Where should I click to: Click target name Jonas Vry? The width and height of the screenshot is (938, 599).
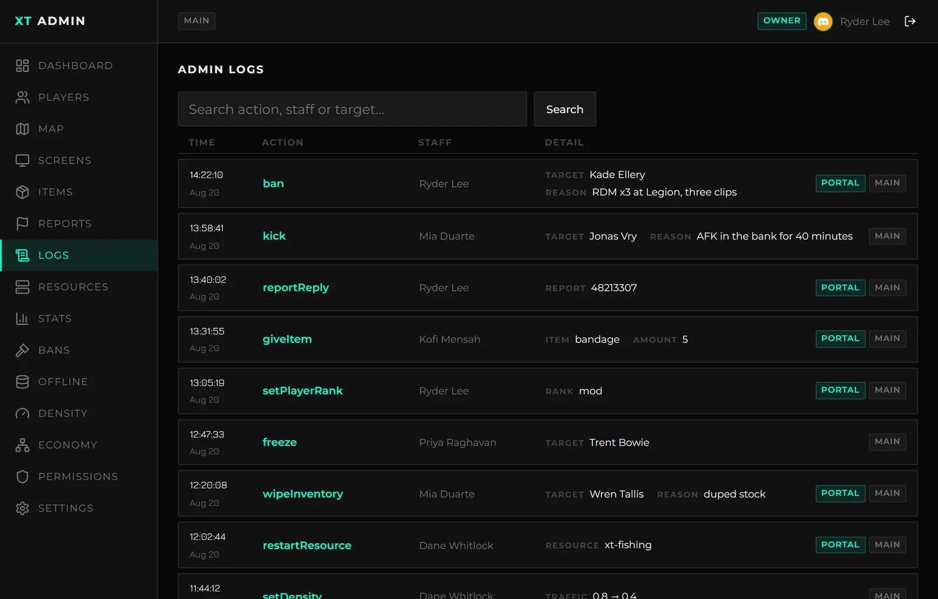(x=613, y=236)
